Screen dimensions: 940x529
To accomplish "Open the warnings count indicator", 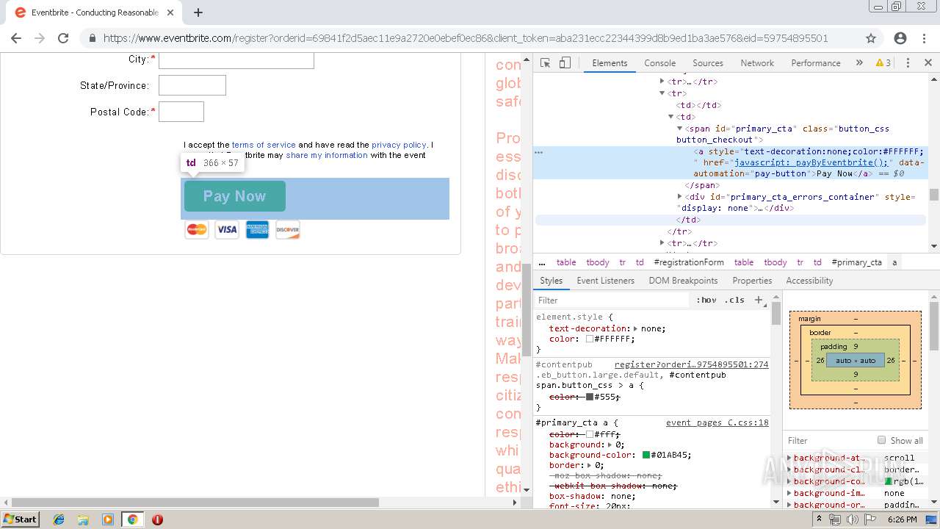I will click(x=883, y=63).
